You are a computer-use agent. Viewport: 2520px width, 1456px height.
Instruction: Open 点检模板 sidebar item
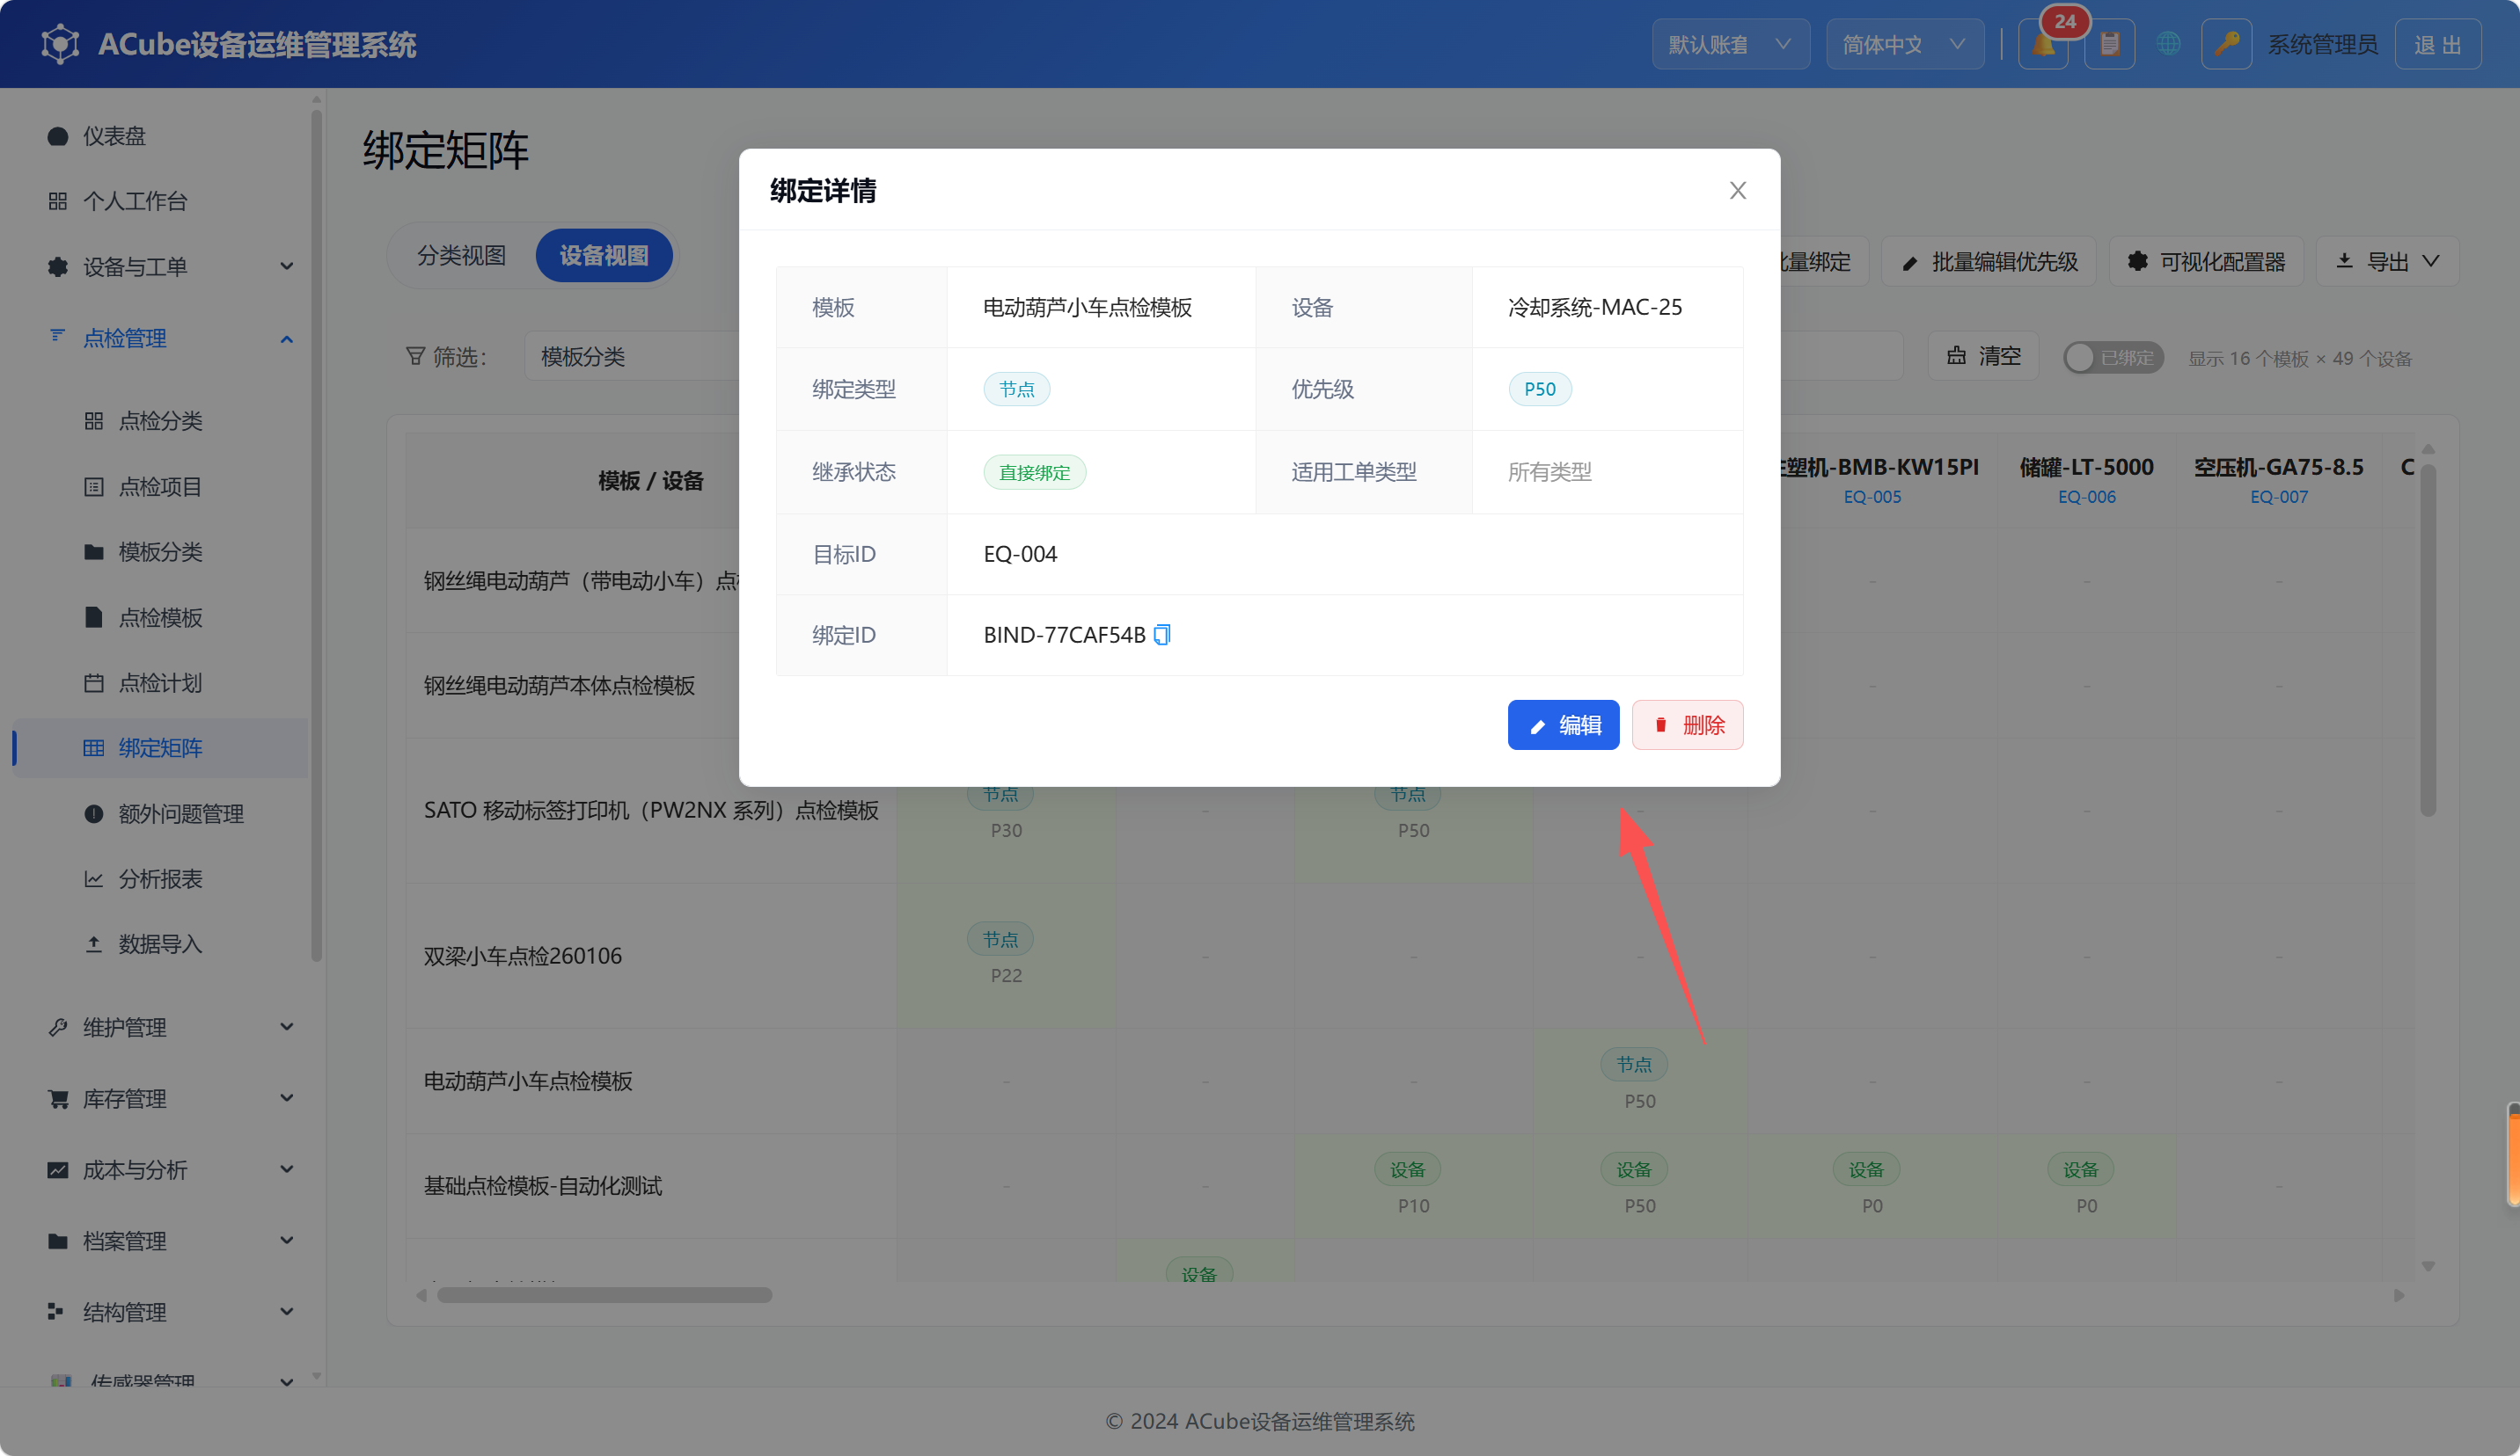click(x=160, y=617)
